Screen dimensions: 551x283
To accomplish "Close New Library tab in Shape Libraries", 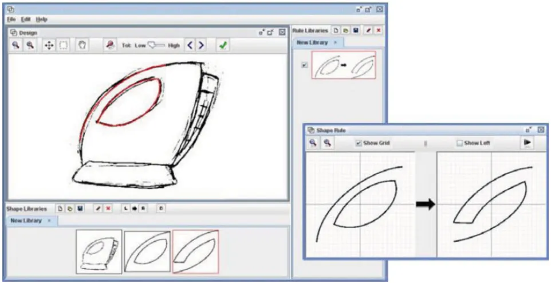I will [49, 221].
